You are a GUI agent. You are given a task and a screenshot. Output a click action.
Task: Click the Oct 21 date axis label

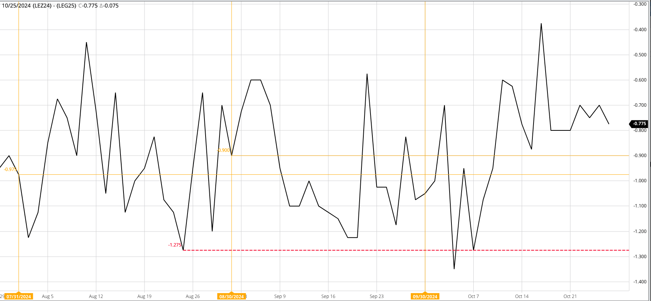point(570,296)
